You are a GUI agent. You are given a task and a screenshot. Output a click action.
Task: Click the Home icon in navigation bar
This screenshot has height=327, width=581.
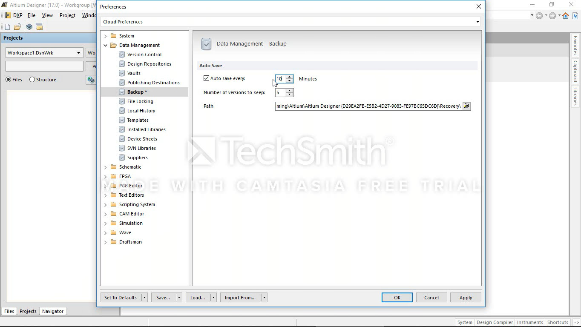[565, 16]
